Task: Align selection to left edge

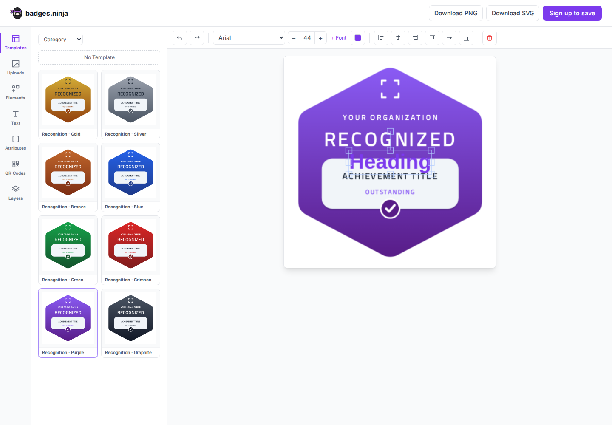Action: click(381, 38)
